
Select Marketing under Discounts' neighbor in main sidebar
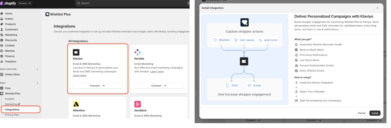point(11,35)
